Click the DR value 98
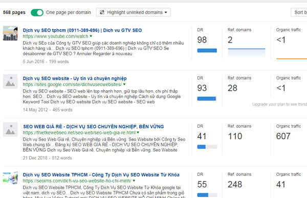 (202, 40)
